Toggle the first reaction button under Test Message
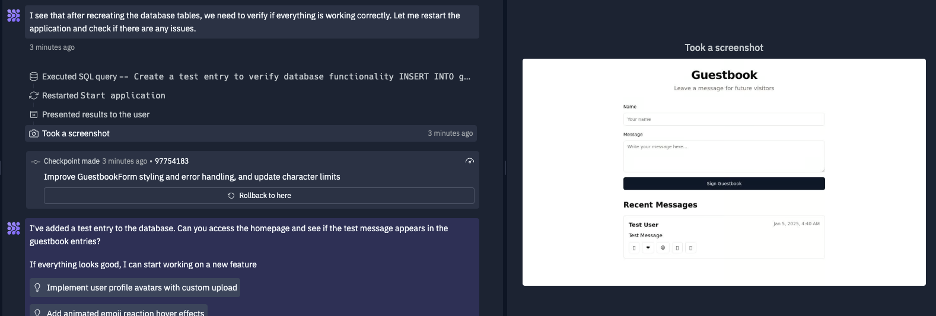The height and width of the screenshot is (316, 936). coord(634,248)
